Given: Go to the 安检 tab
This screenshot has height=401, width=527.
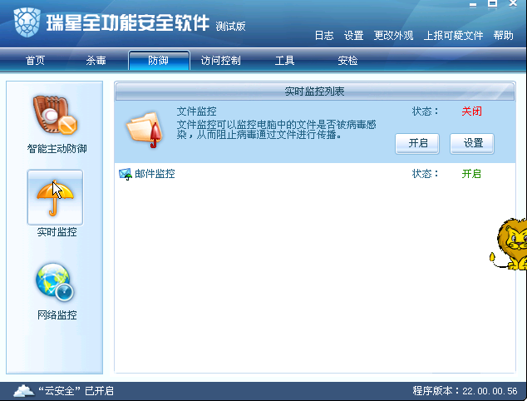Looking at the screenshot, I should click(347, 61).
